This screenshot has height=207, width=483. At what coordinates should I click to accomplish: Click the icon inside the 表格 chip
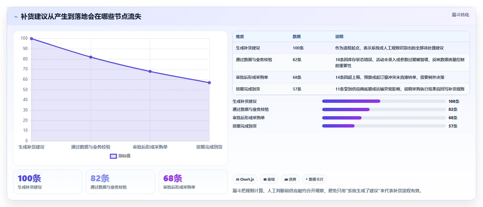click(265, 180)
